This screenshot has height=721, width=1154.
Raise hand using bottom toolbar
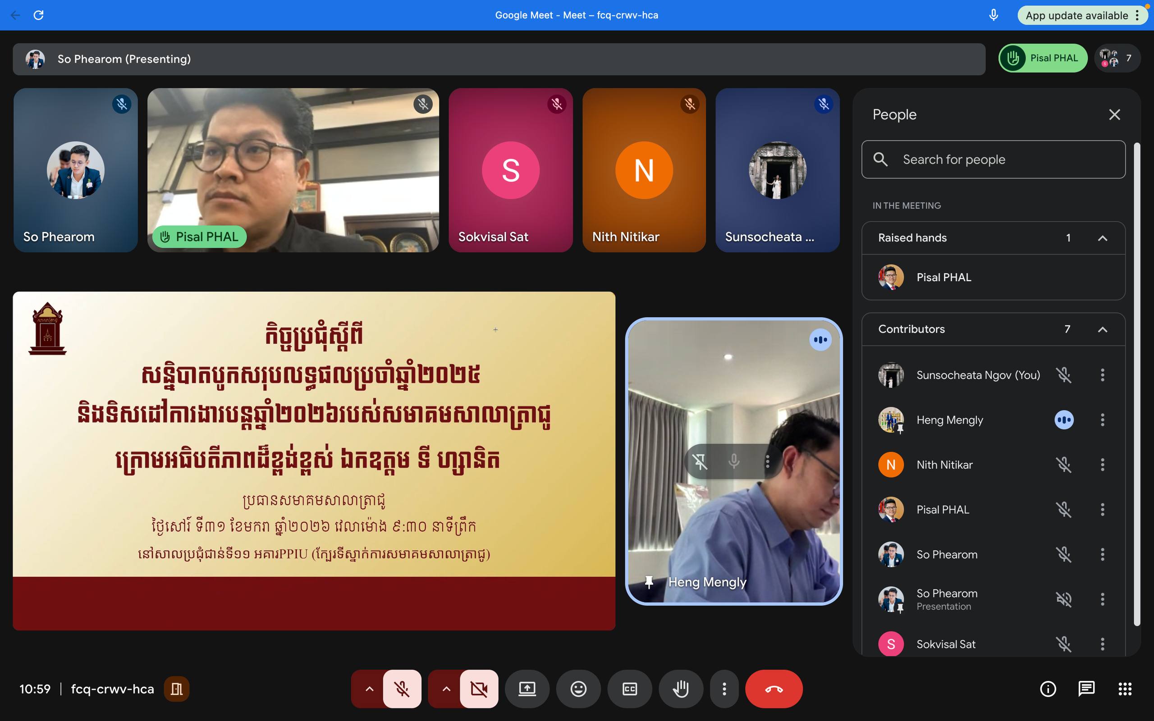[681, 689]
